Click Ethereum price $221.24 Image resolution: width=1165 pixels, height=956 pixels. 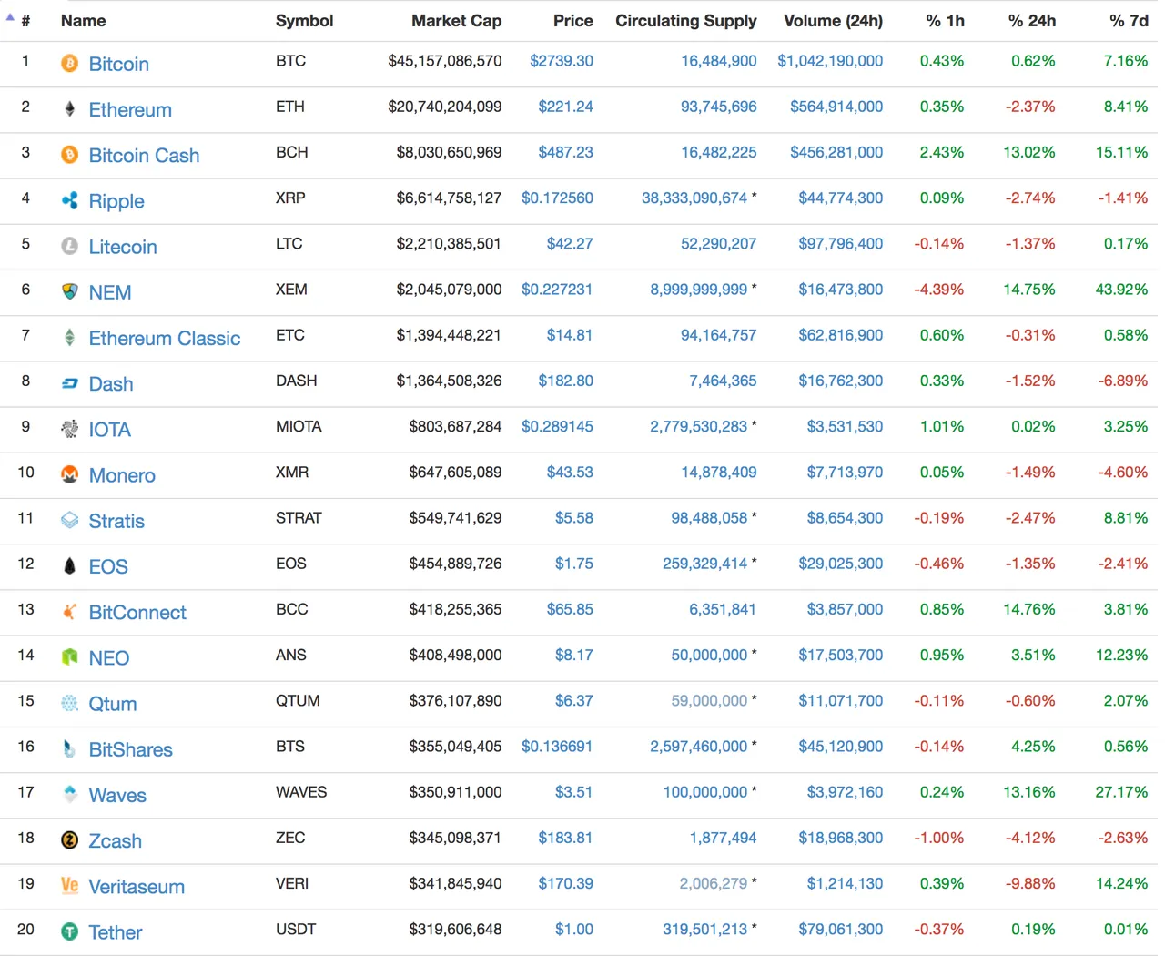[x=565, y=107]
